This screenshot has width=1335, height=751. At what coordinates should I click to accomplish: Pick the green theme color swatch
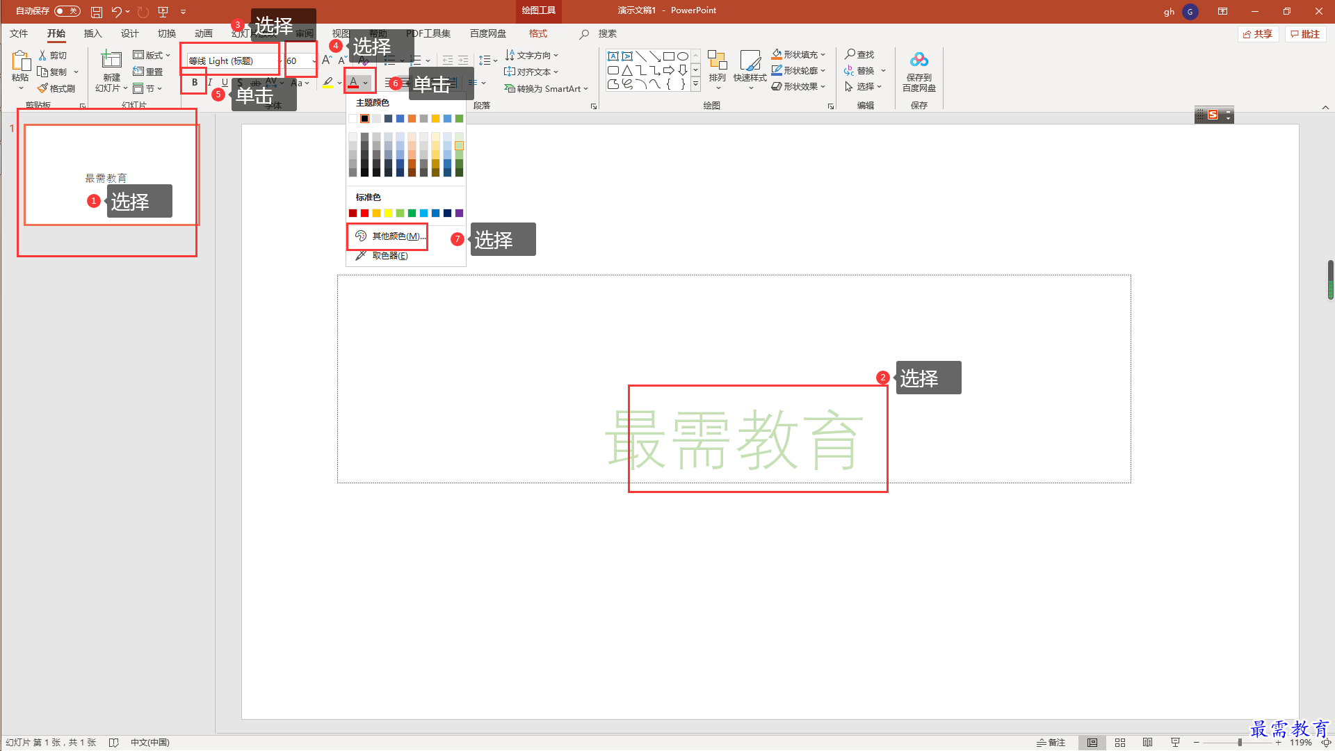[x=459, y=118]
